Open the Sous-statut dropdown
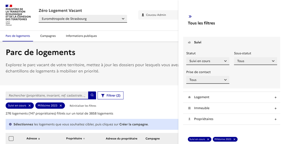The width and height of the screenshot is (285, 144). pyautogui.click(x=256, y=61)
